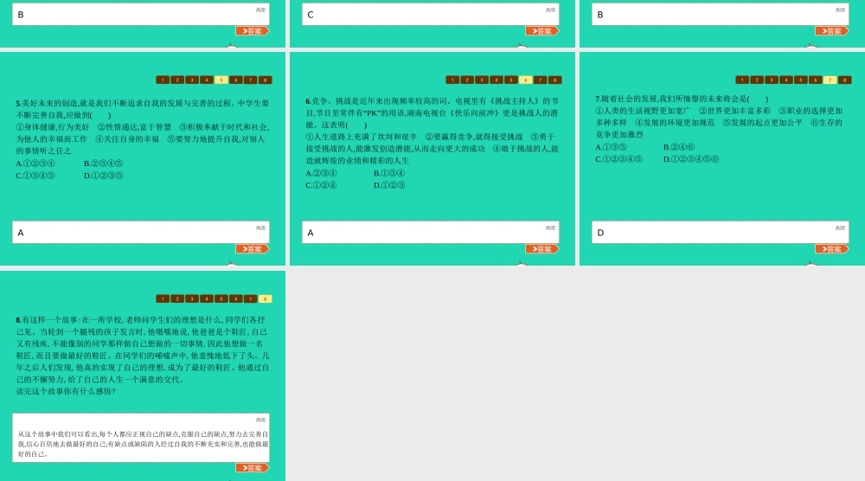Click highlighted tab 8 on question 8 slide
The height and width of the screenshot is (481, 865).
click(265, 299)
